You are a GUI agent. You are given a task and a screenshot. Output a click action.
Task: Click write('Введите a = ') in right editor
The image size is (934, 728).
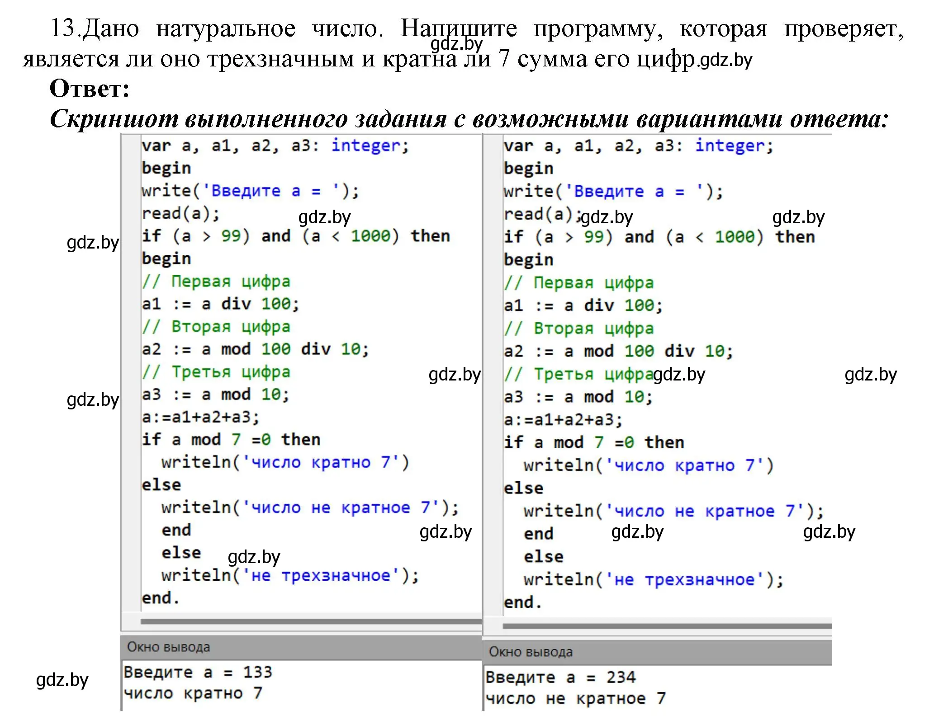tap(614, 192)
